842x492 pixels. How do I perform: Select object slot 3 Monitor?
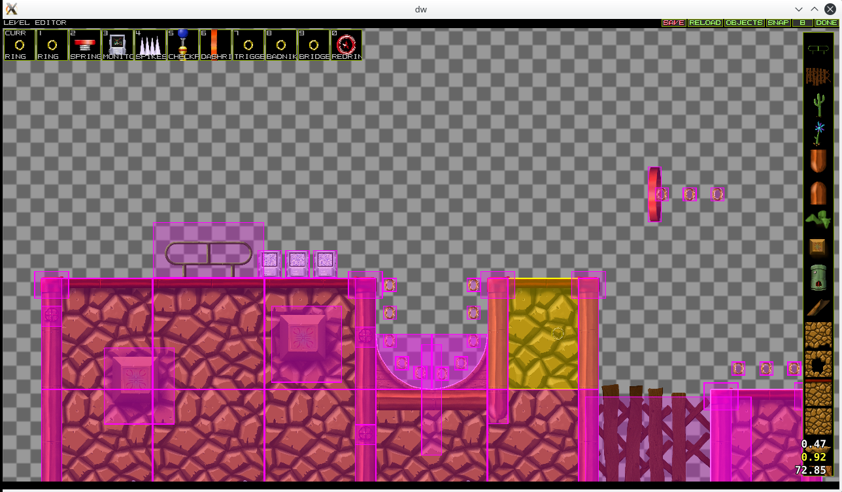118,45
